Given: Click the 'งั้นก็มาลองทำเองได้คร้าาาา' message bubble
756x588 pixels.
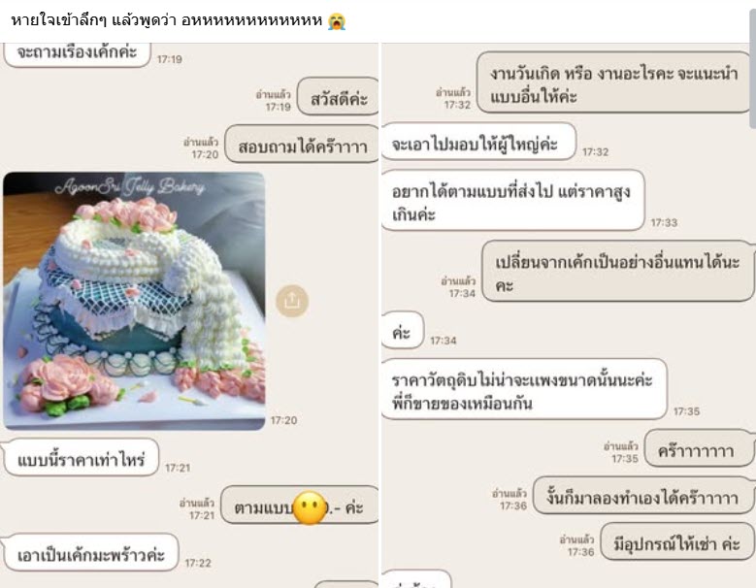Looking at the screenshot, I should tap(643, 495).
